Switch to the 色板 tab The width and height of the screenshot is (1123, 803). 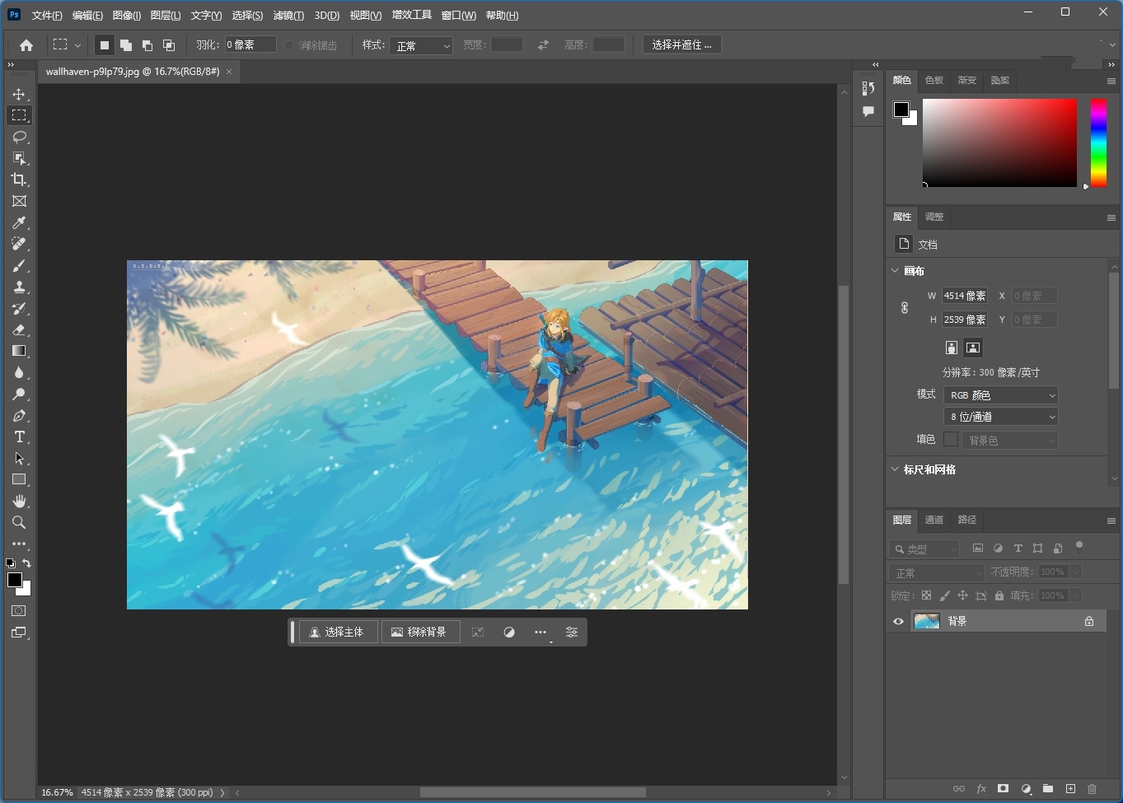[934, 80]
